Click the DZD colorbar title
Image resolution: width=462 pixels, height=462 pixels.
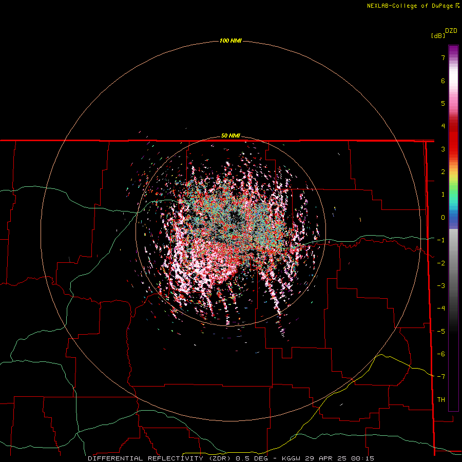point(451,31)
